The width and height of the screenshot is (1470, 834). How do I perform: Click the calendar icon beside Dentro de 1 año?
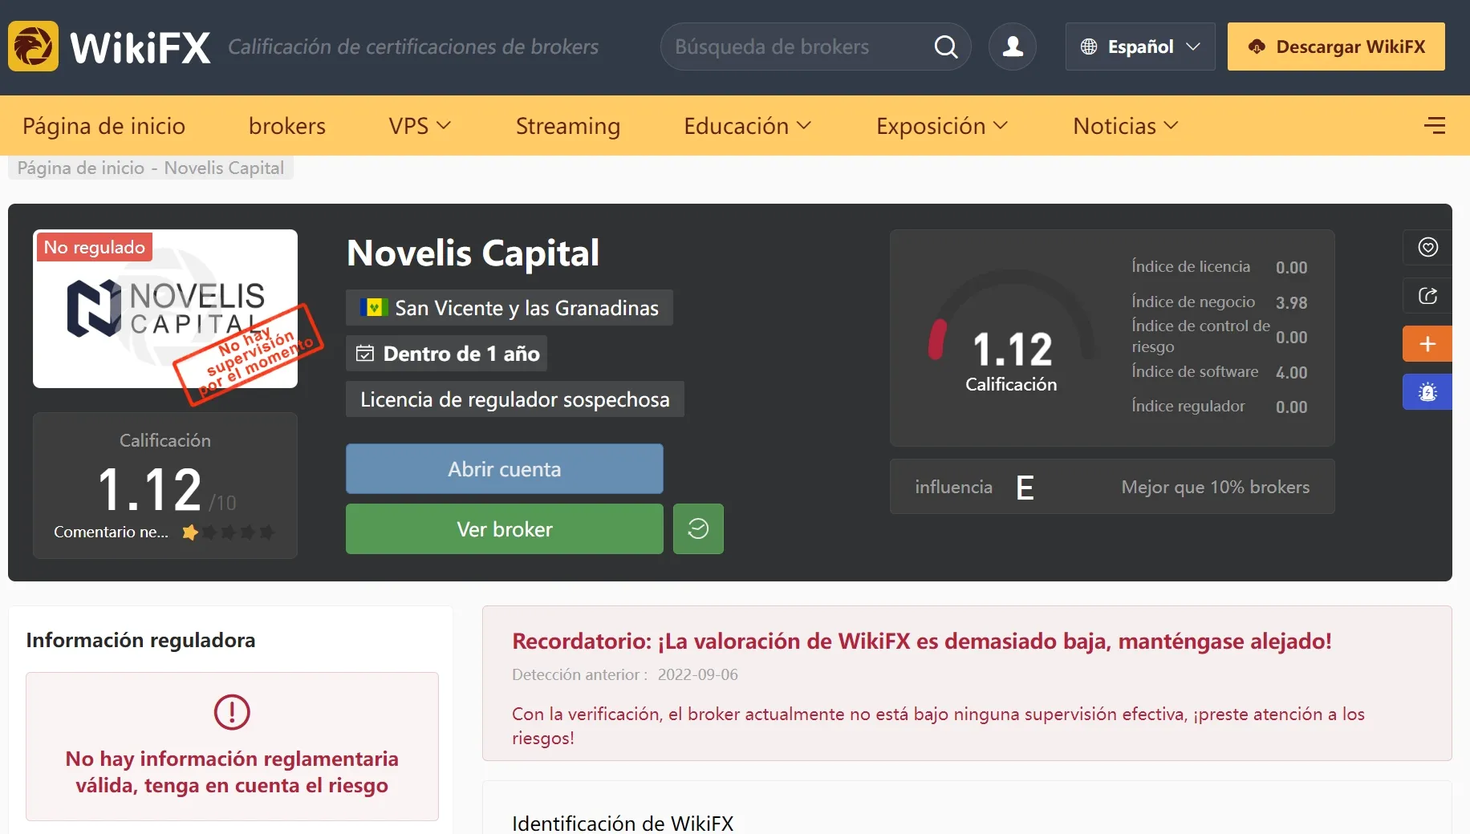(x=365, y=354)
